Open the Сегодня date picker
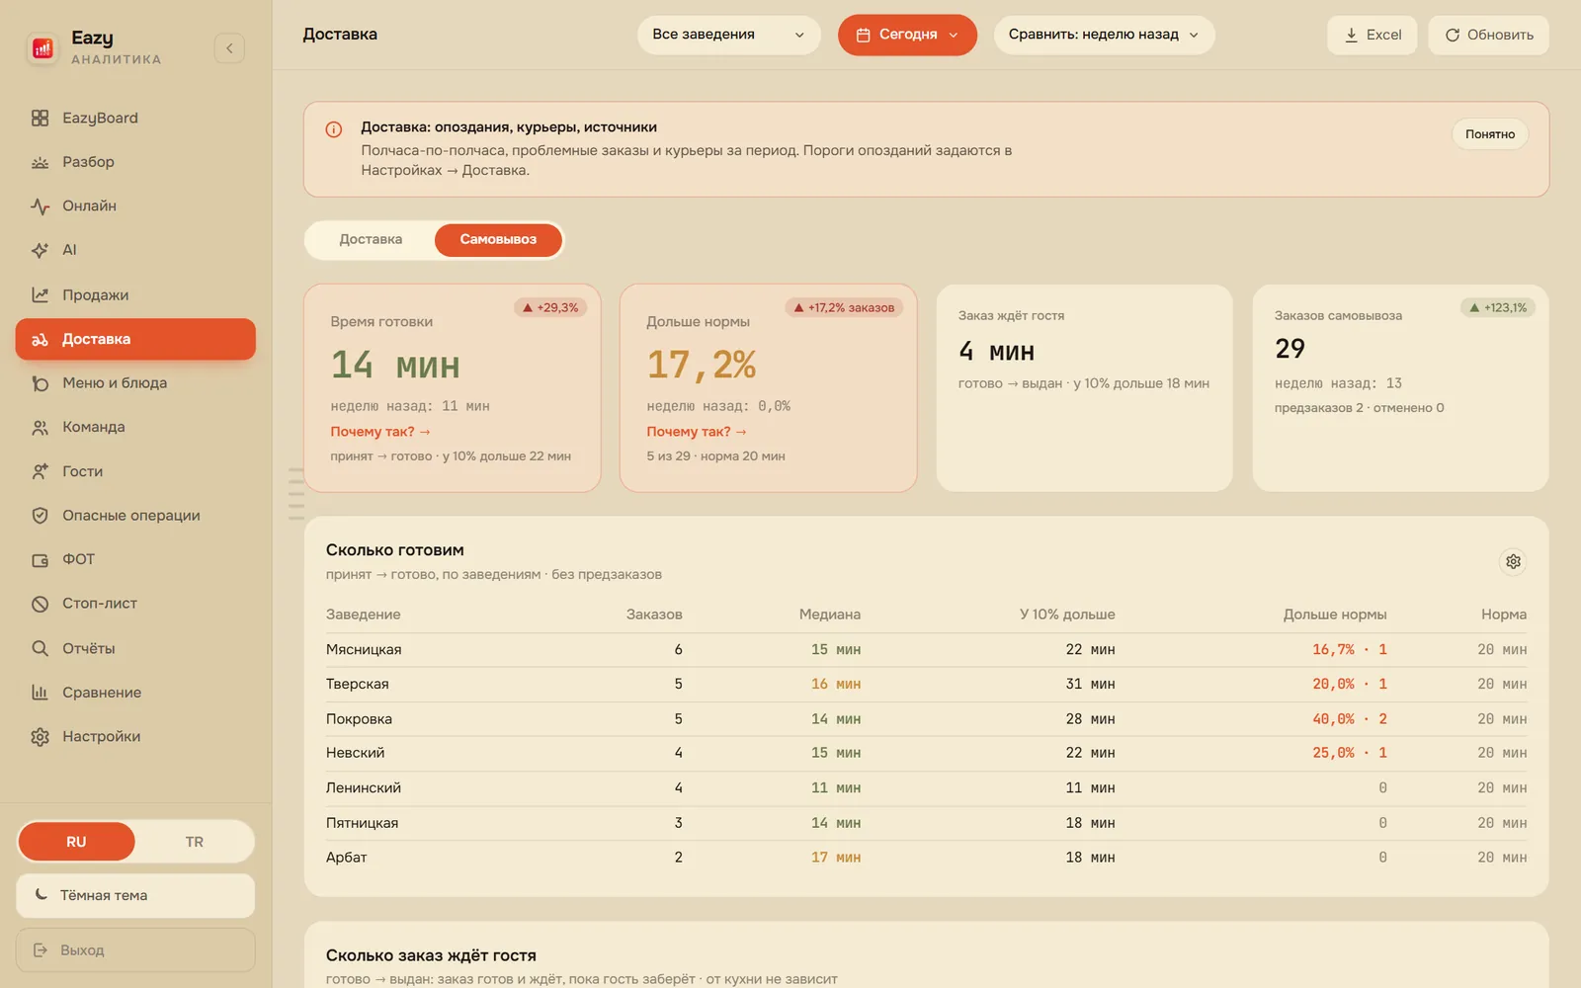 coord(907,35)
